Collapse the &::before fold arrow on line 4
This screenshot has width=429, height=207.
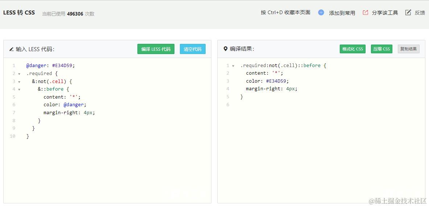point(19,90)
